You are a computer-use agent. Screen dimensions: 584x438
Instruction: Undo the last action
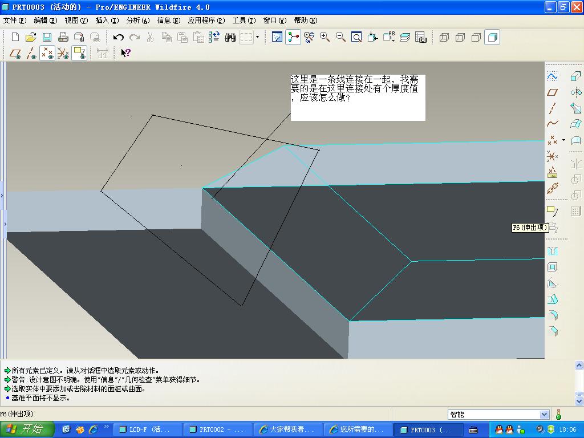point(119,37)
